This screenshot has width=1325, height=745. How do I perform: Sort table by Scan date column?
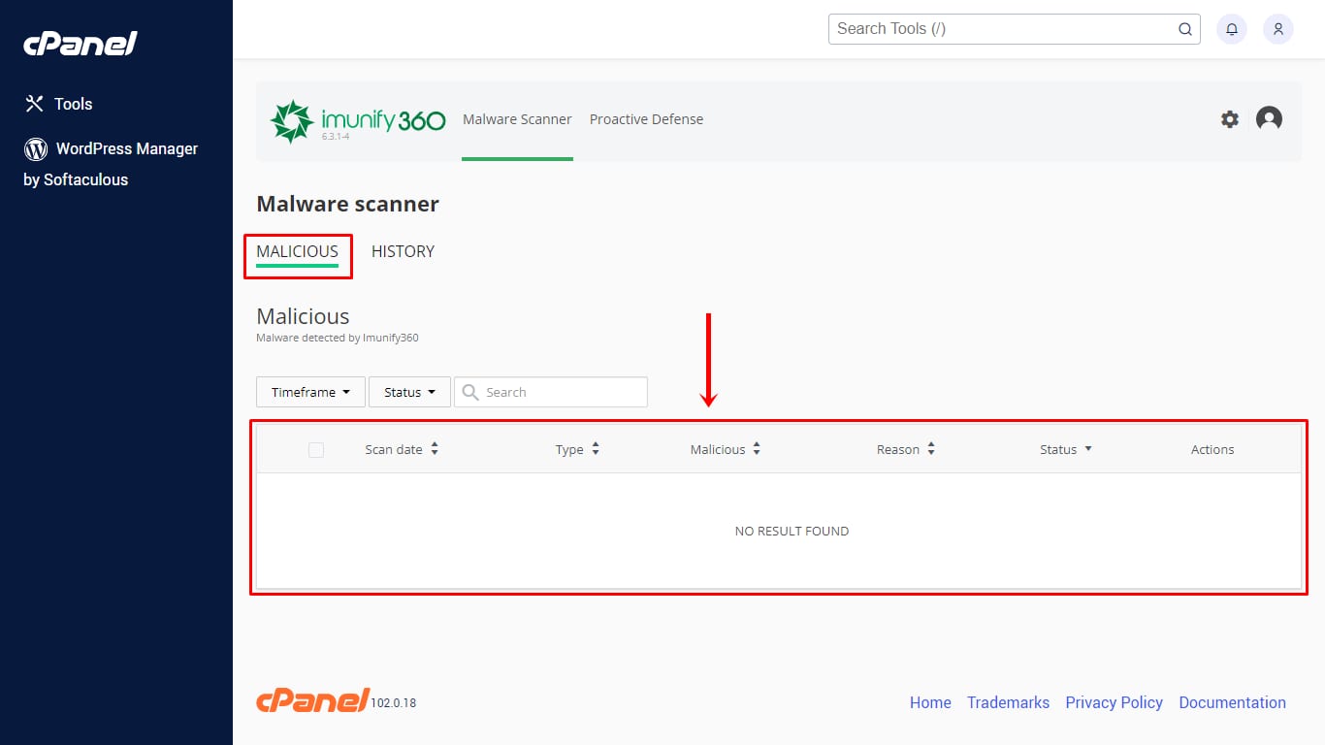[x=402, y=449]
